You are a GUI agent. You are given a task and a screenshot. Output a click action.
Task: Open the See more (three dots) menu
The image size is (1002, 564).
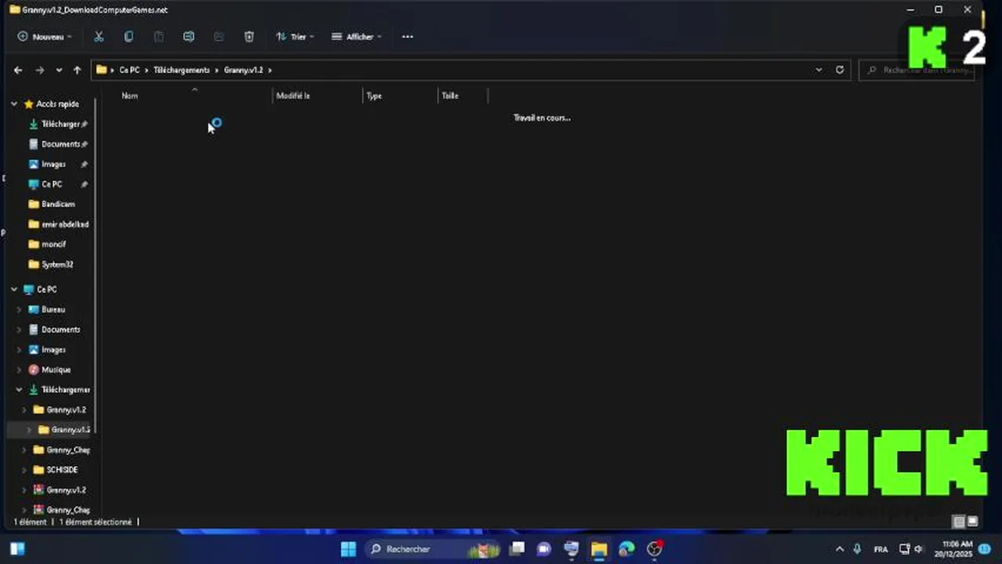point(408,37)
